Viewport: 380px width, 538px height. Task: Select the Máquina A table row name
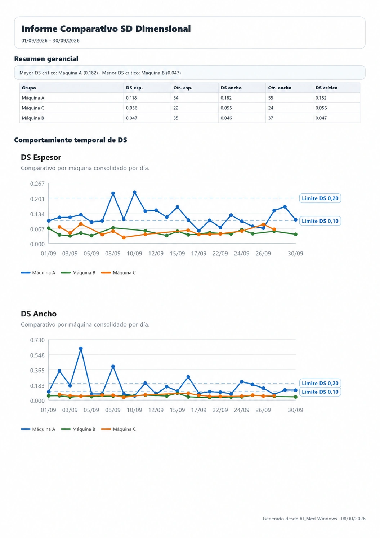coord(33,98)
